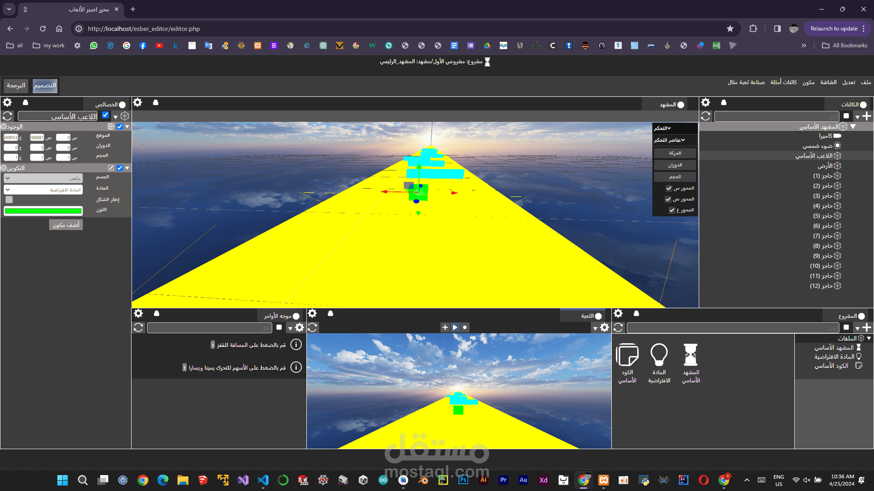874x491 pixels.
Task: Toggle إطار الشكل wireframe checkbox
Action: coord(9,200)
